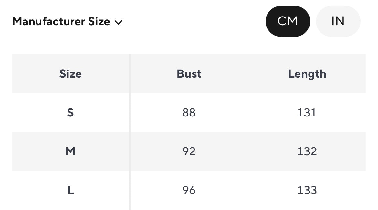Open the Manufacturer Size dropdown
Image resolution: width=378 pixels, height=210 pixels.
[67, 22]
